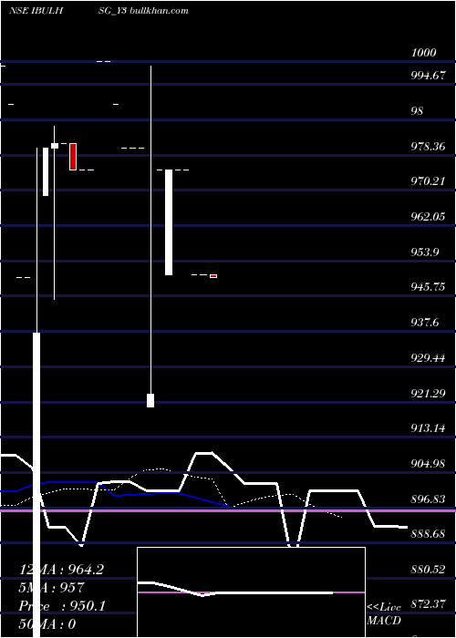The image size is (456, 638).
Task: Click the MACD white line in the inset panel
Action: (x=235, y=591)
